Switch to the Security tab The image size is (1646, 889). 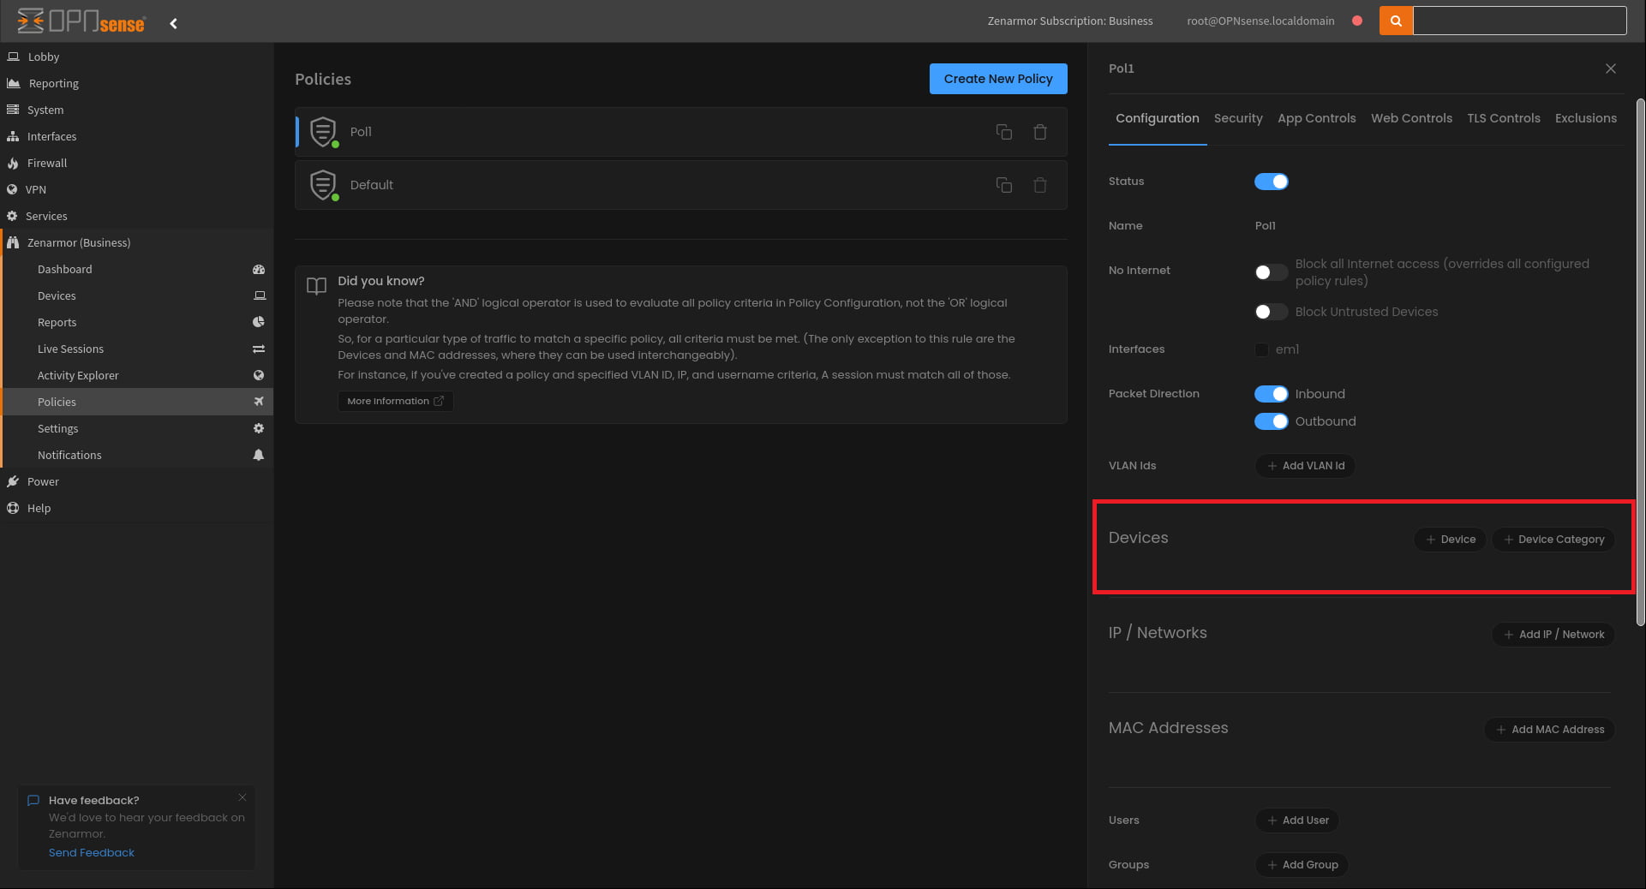[x=1238, y=118]
